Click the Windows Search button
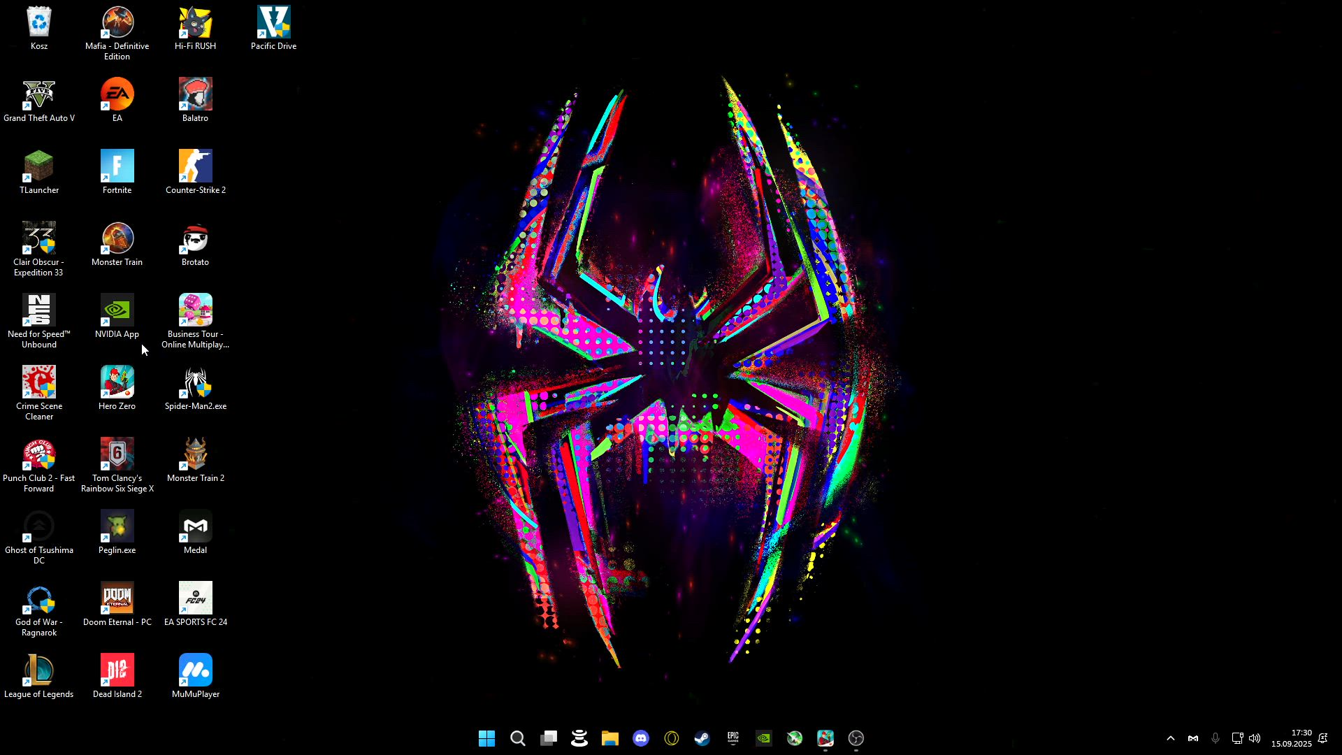Screen dimensions: 1342x755 pyautogui.click(x=518, y=738)
